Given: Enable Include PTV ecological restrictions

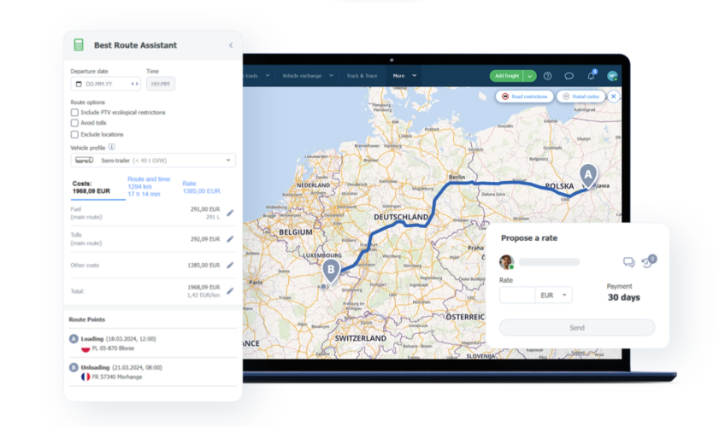Looking at the screenshot, I should pos(74,113).
